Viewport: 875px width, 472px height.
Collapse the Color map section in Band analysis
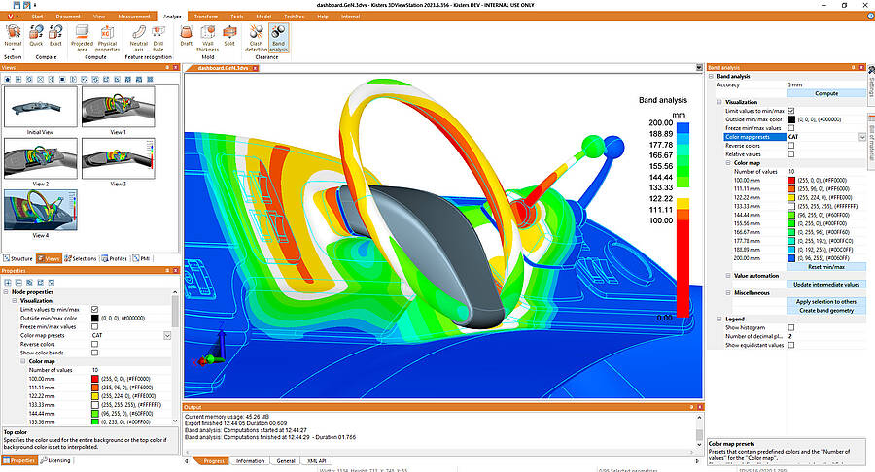click(x=728, y=163)
